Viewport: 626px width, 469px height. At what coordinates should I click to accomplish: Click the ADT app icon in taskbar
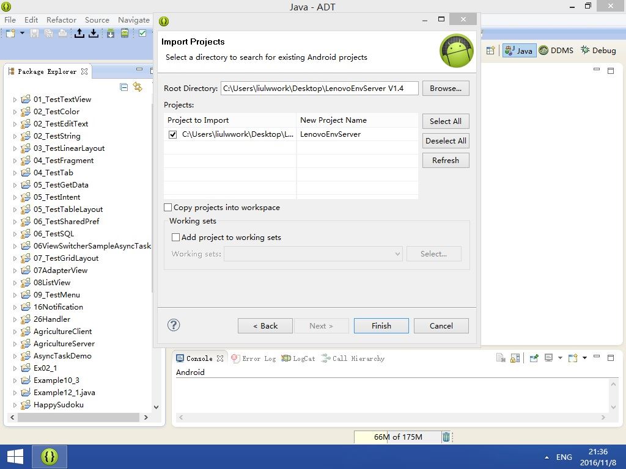click(x=50, y=457)
